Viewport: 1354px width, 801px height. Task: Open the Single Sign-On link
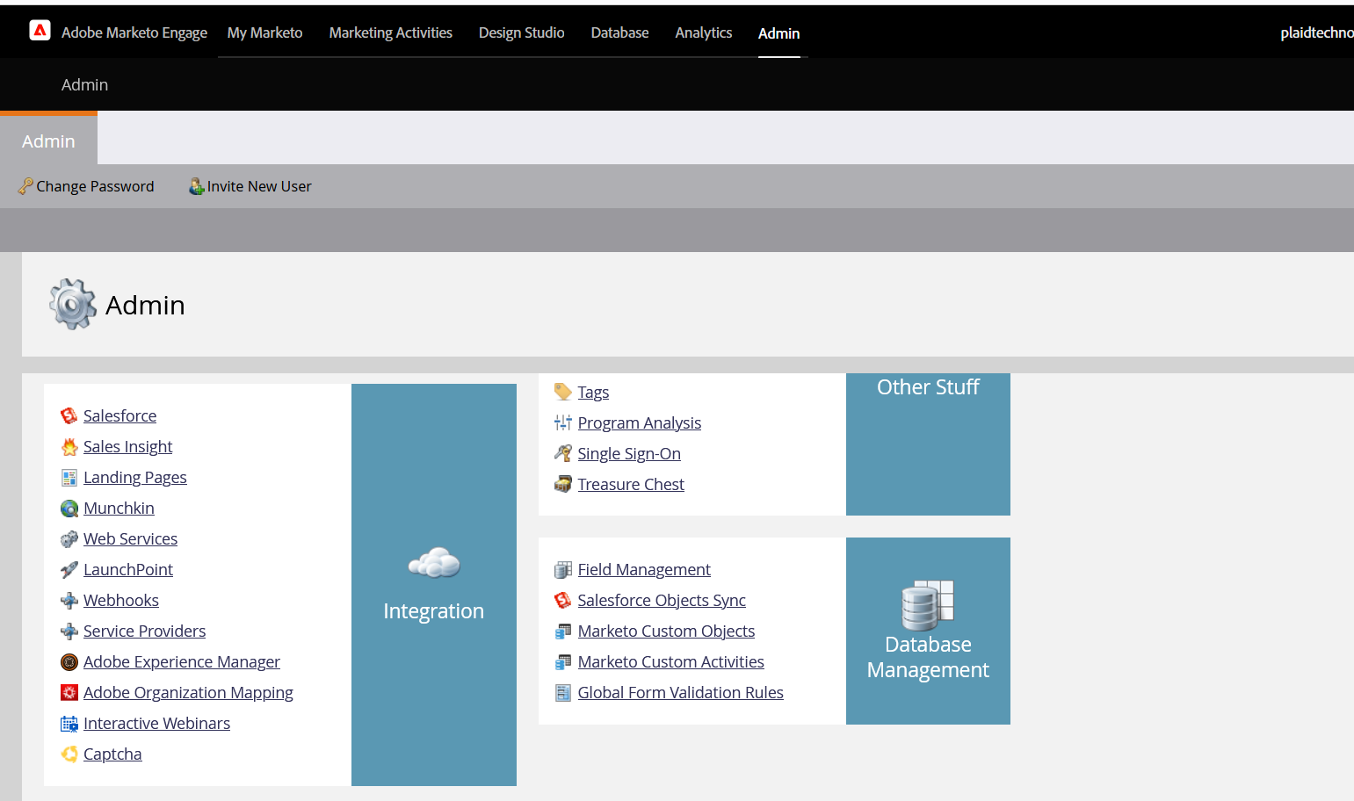pyautogui.click(x=629, y=453)
